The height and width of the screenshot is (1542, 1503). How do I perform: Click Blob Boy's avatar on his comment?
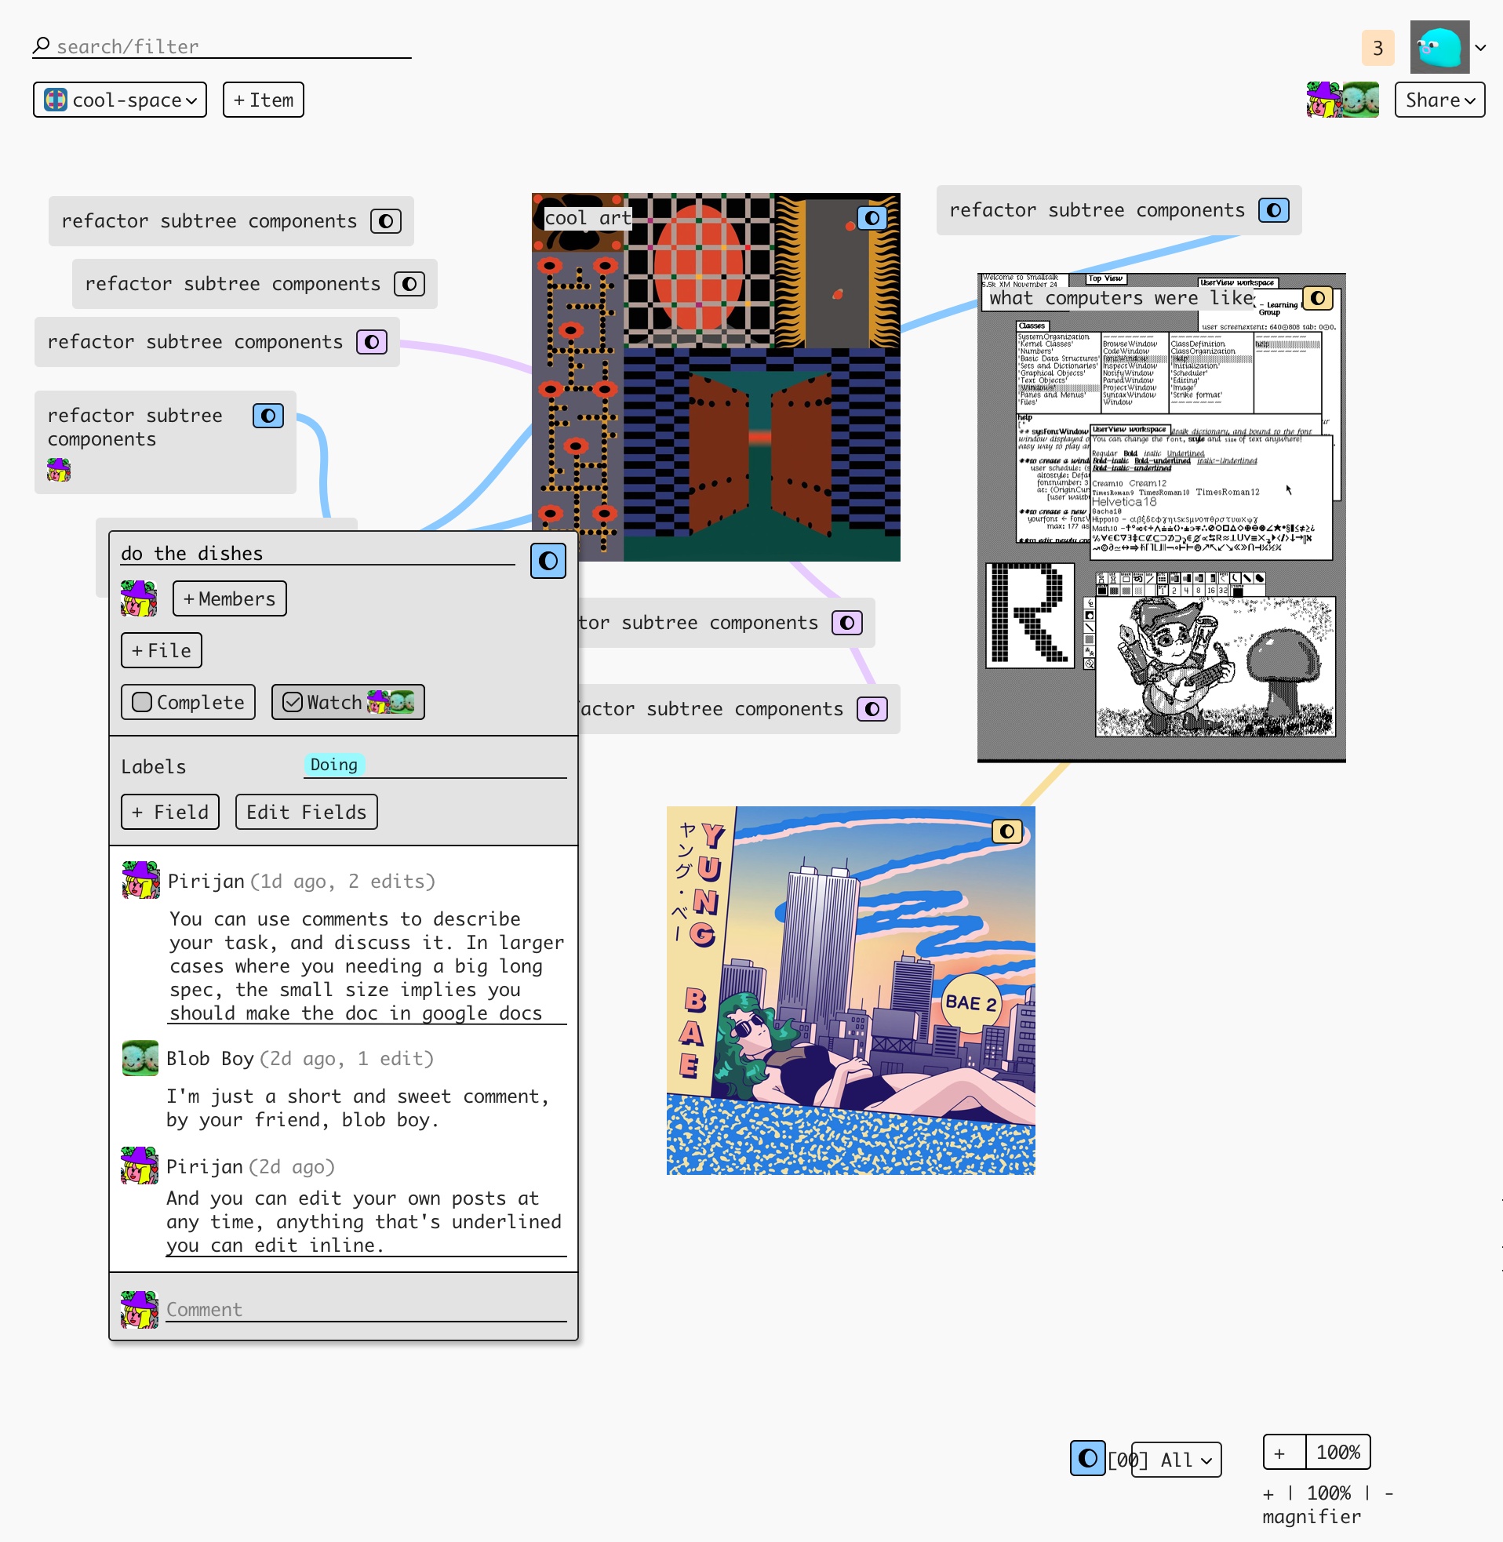coord(140,1059)
